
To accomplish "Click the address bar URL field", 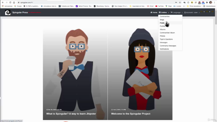I will 96,2.
